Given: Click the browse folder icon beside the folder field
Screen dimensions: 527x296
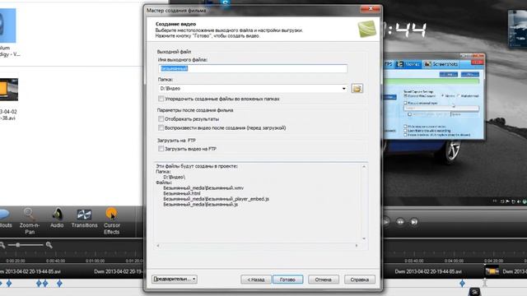Looking at the screenshot, I should tap(357, 88).
